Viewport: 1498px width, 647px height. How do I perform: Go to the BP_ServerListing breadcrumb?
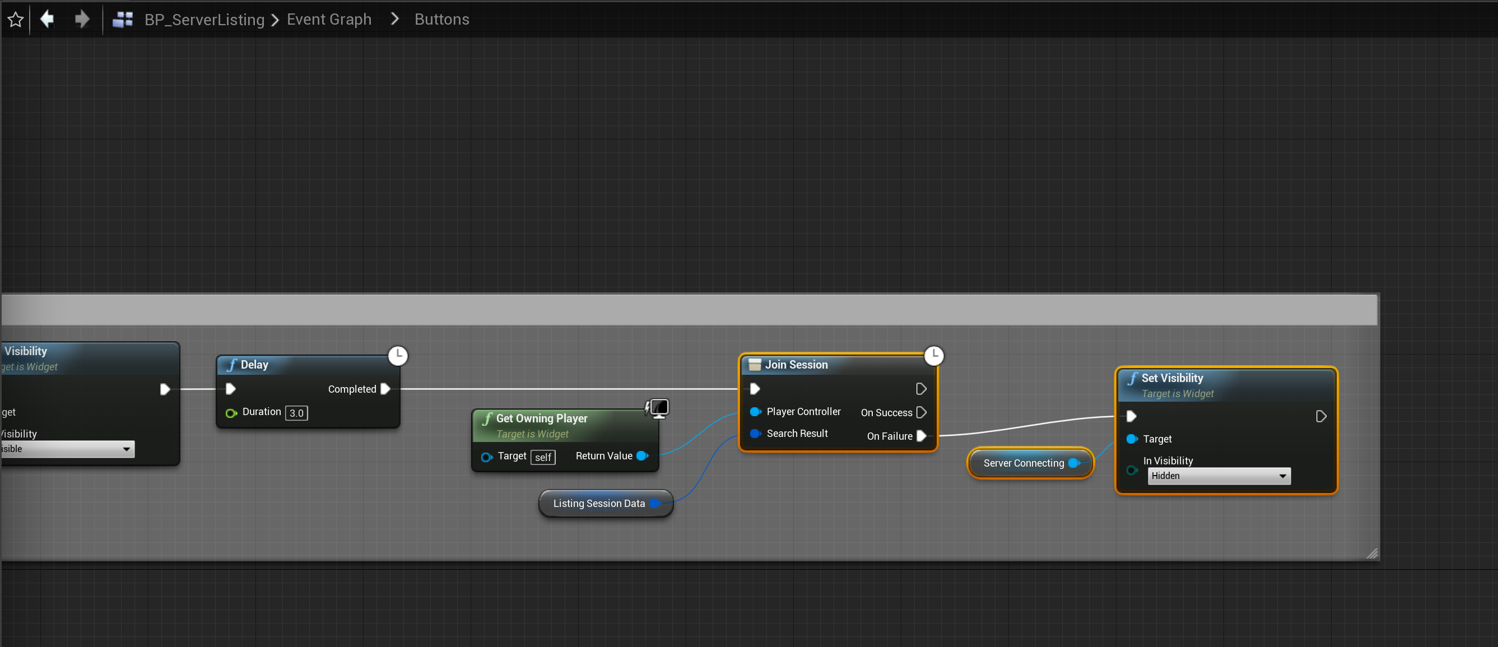click(x=204, y=20)
